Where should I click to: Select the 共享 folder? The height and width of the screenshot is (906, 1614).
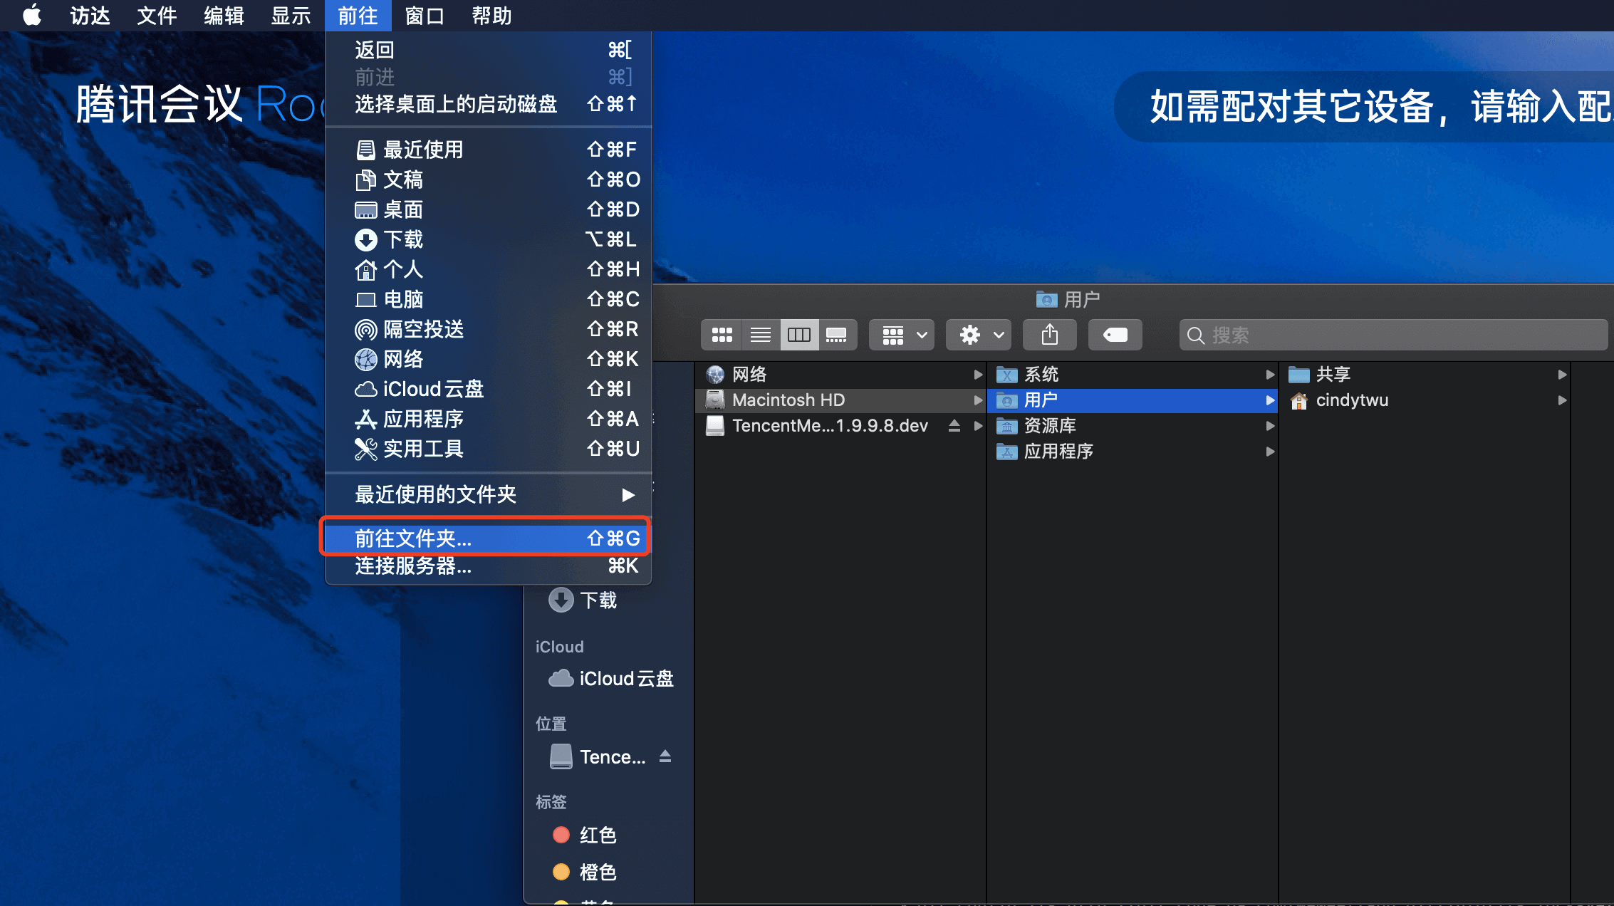(1425, 374)
